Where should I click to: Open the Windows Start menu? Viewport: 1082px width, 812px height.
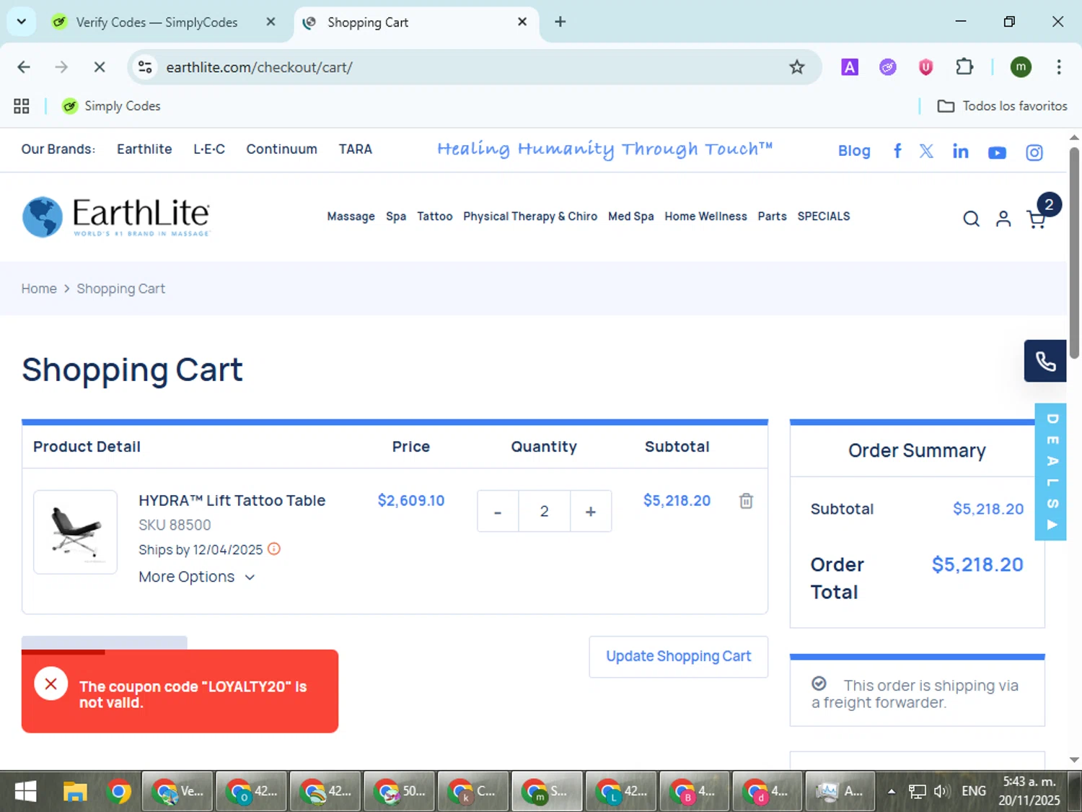pos(25,792)
